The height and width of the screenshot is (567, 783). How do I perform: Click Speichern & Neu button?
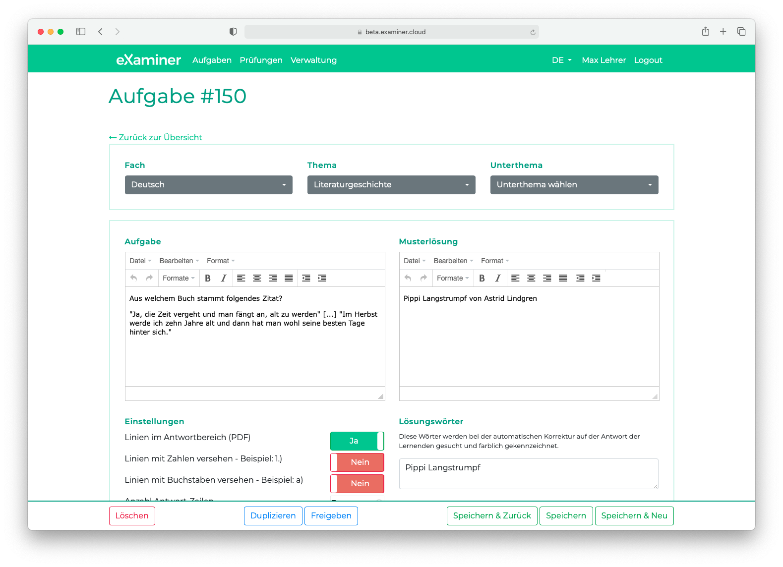634,515
